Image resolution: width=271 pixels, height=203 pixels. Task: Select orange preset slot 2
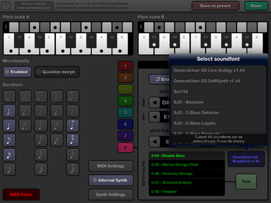[x=125, y=78]
